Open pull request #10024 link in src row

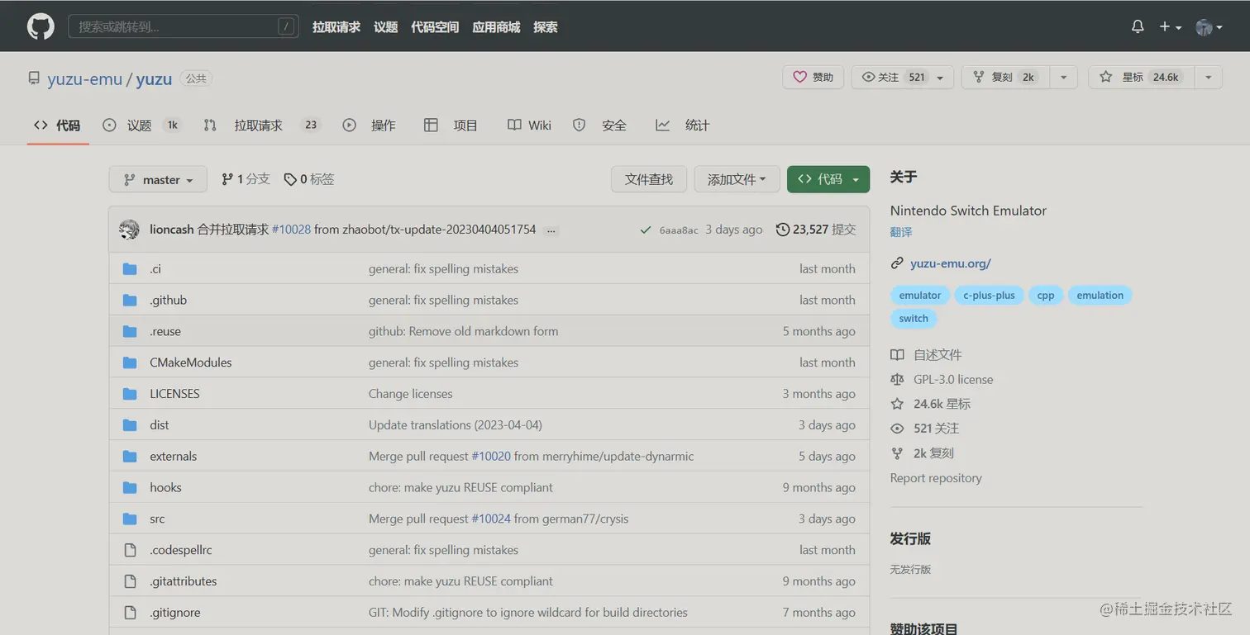[491, 519]
